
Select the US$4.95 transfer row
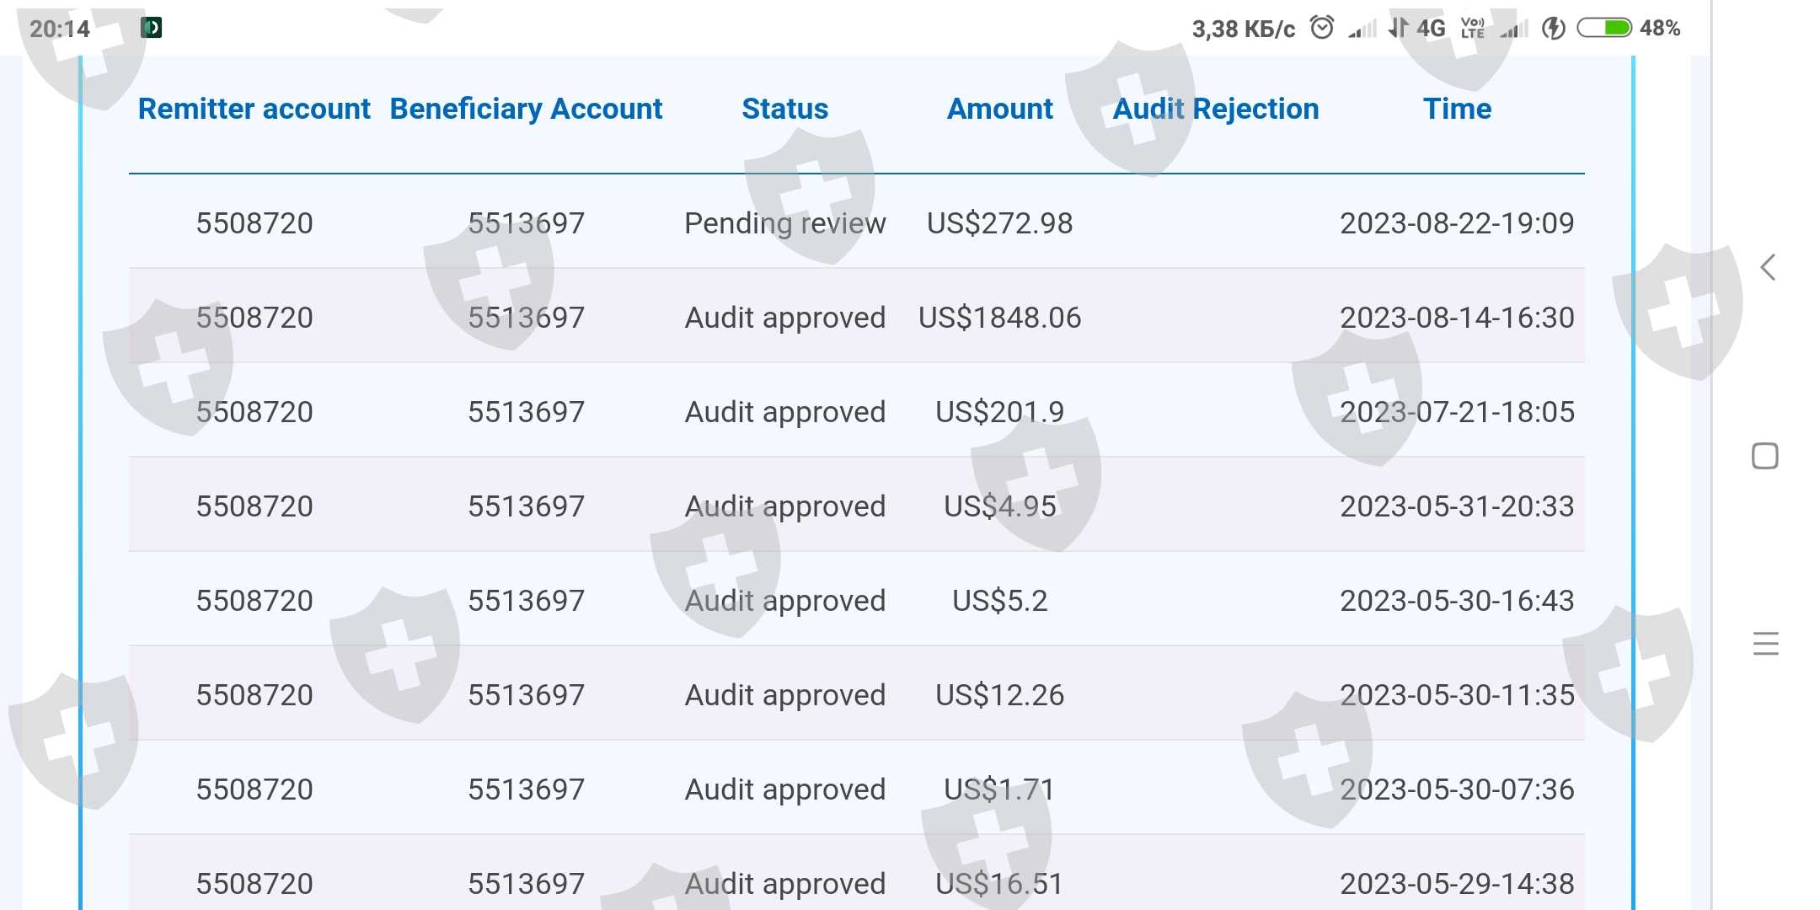click(999, 506)
